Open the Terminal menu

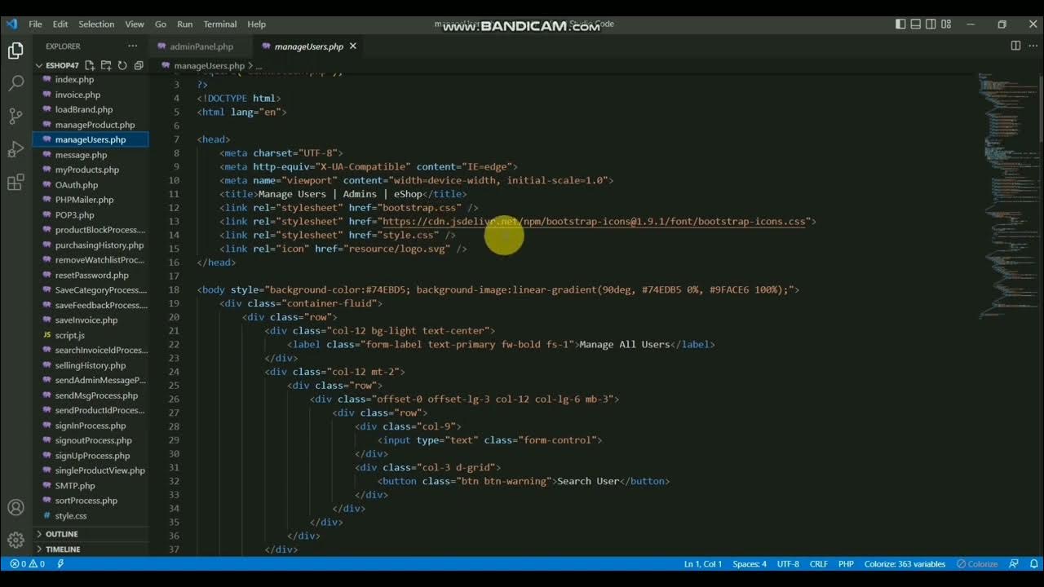click(220, 24)
